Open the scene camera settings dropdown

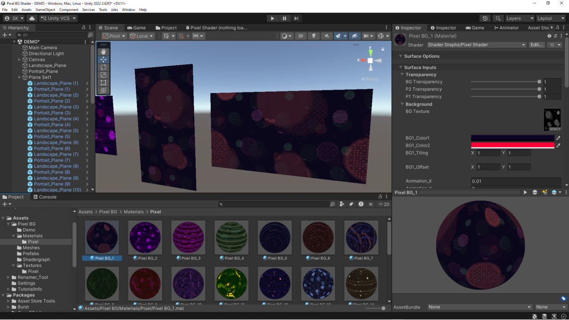click(368, 36)
